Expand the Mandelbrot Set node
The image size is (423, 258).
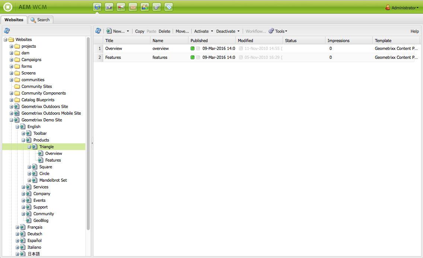coord(29,180)
